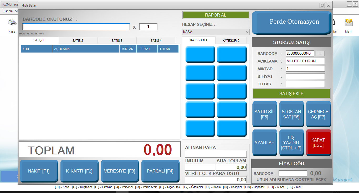
Task: Click the barcode browse ellipsis button
Action: tap(320, 54)
